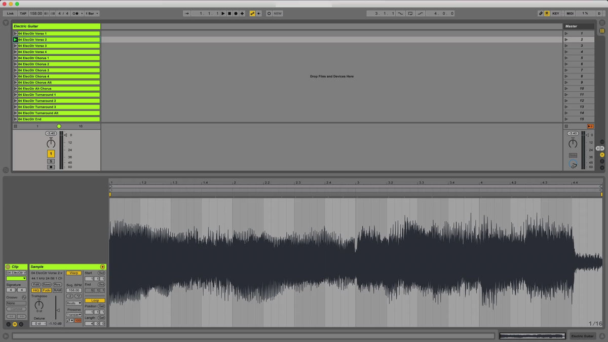608x342 pixels.
Task: Open the clip color dropdown
Action: (16, 278)
